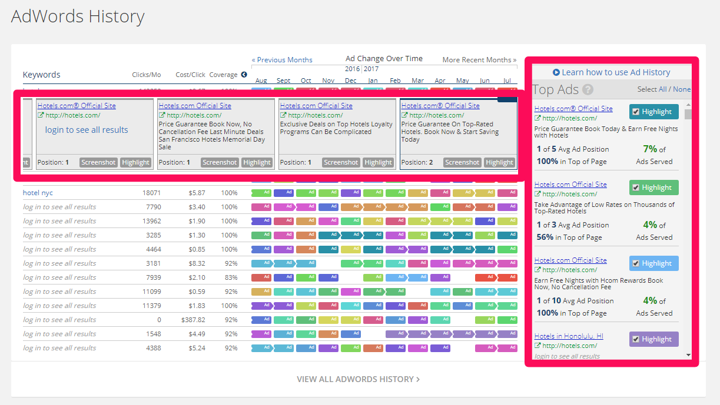Open Screenshot on the "login to see all results" card
The height and width of the screenshot is (405, 720).
click(99, 163)
